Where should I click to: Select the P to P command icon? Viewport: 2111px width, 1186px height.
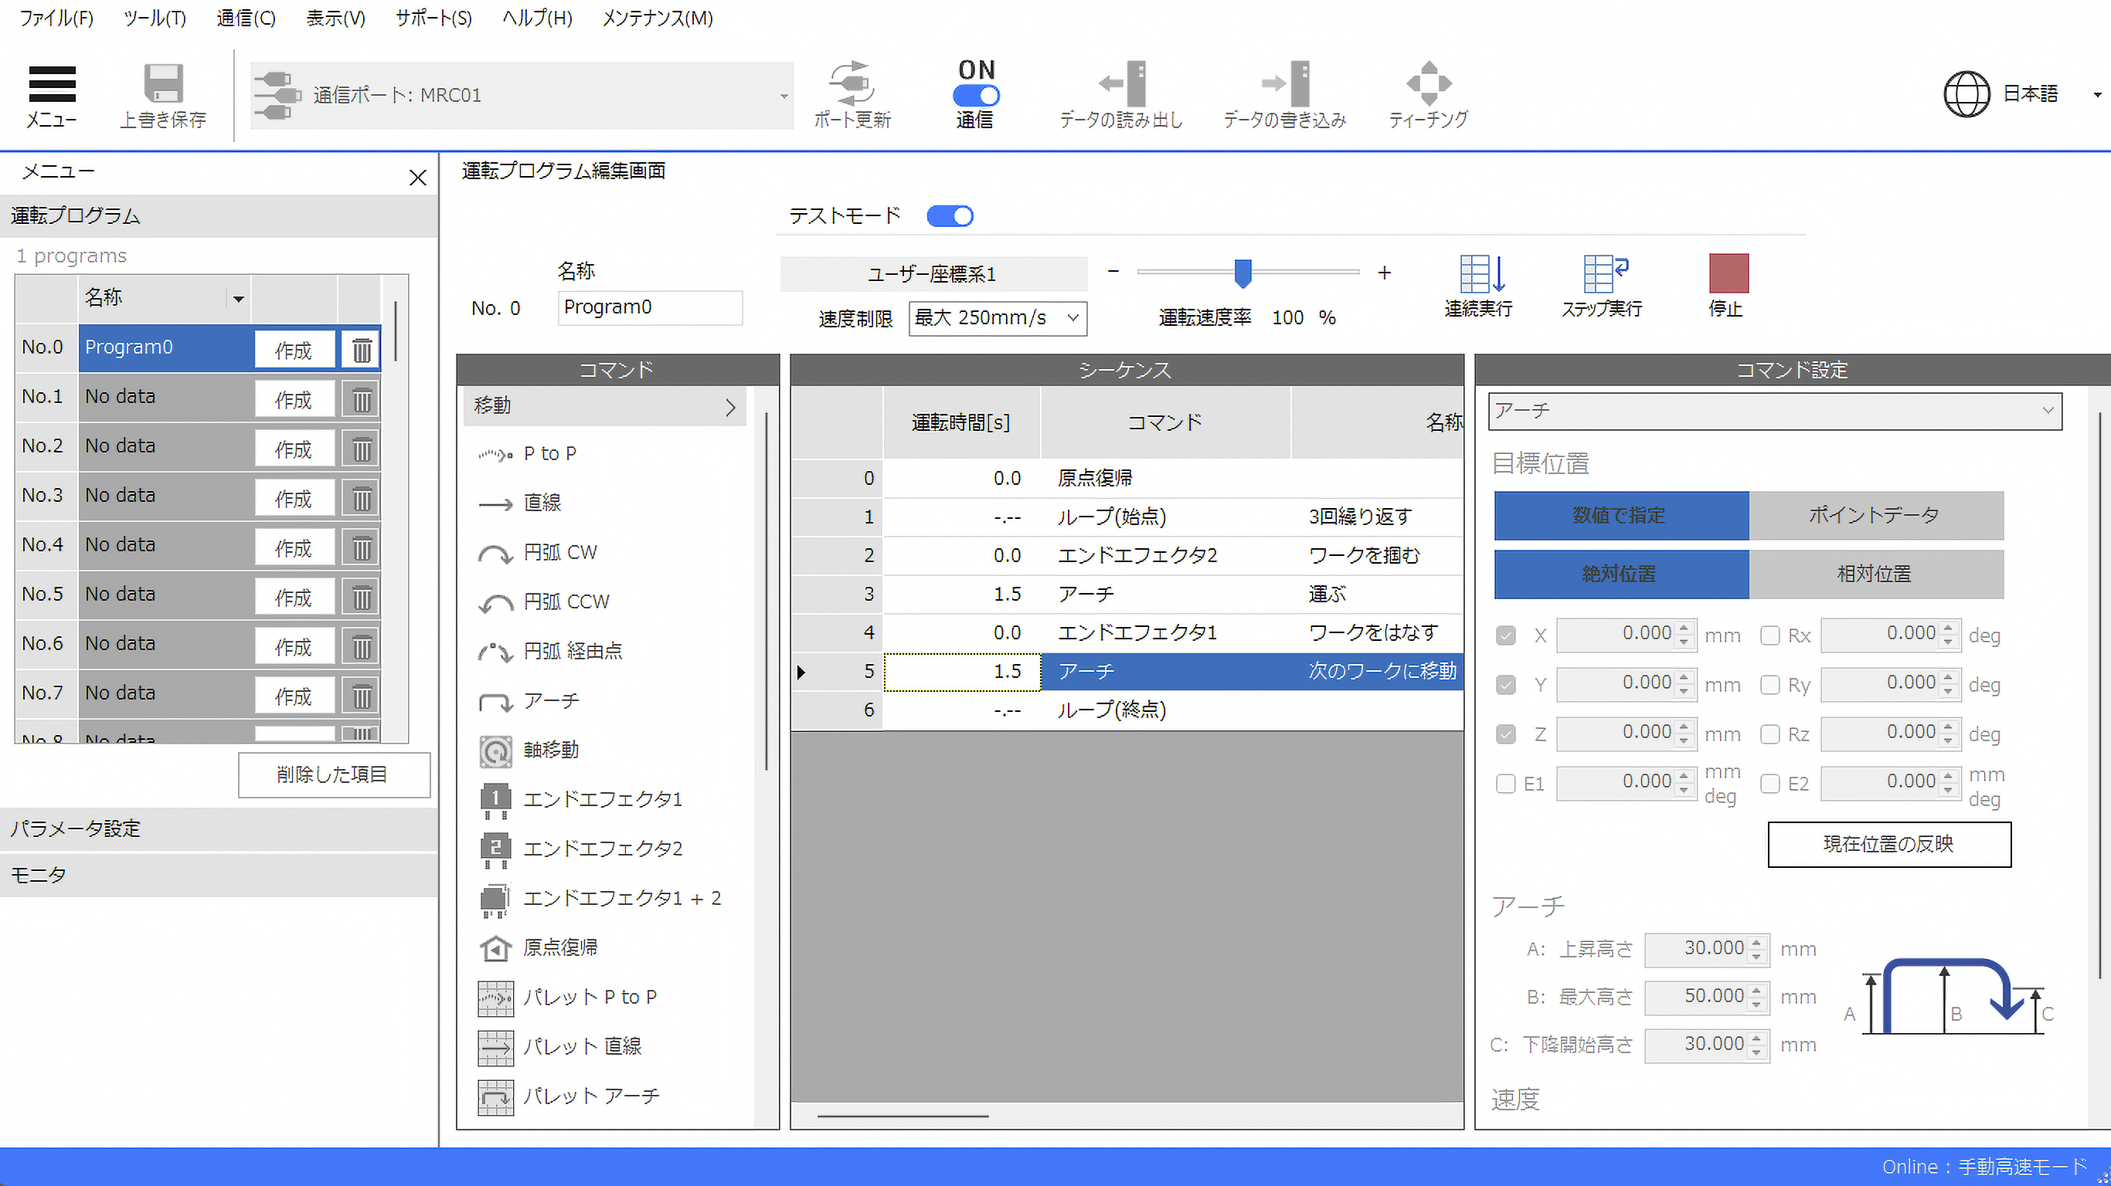click(495, 455)
